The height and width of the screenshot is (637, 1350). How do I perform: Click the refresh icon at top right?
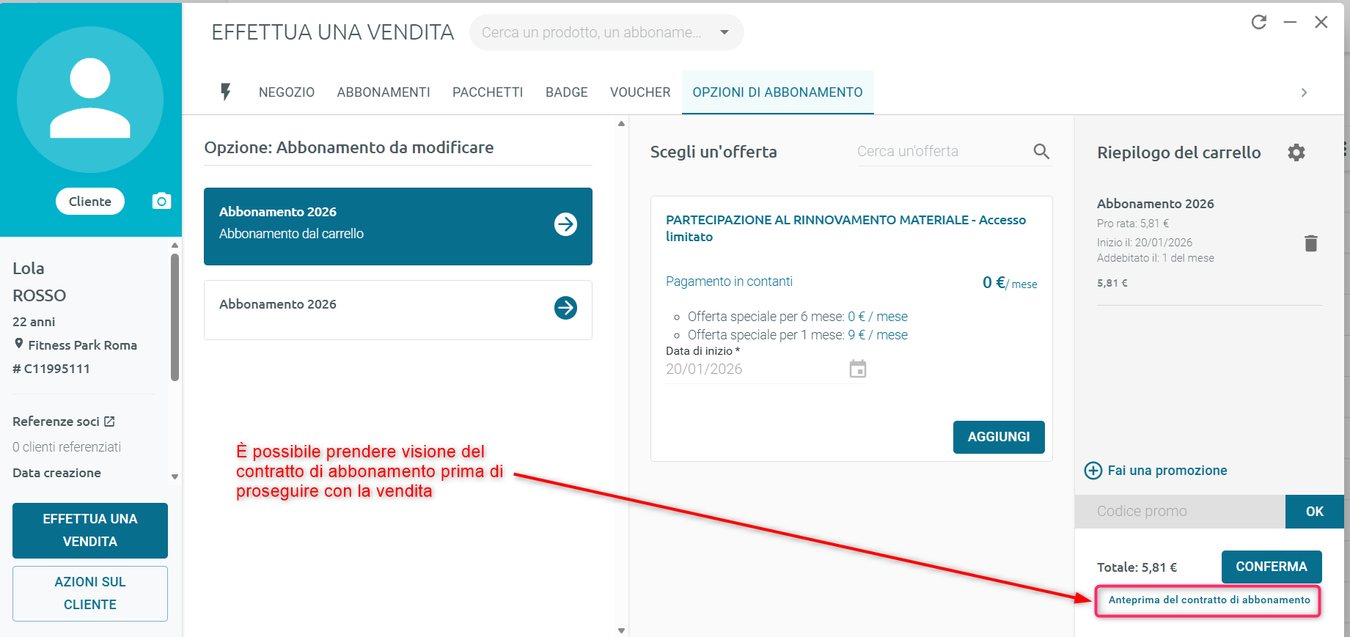point(1259,22)
